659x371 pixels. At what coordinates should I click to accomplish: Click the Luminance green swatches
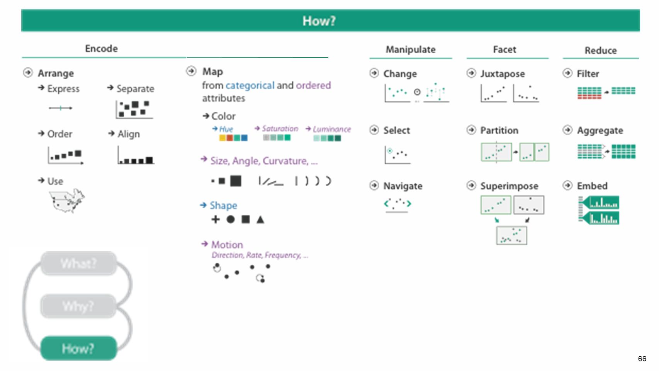tap(327, 138)
